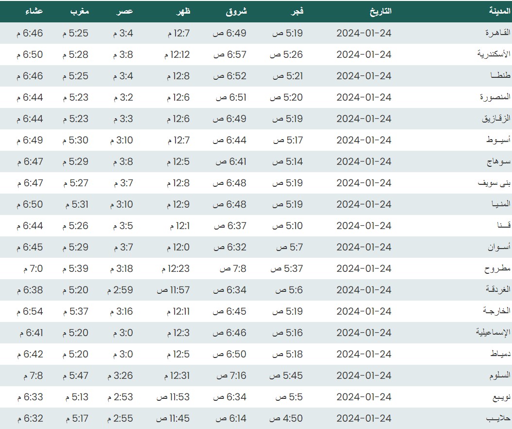Image resolution: width=512 pixels, height=429 pixels.
Task: Click the عشاء column header
Action: coord(34,11)
